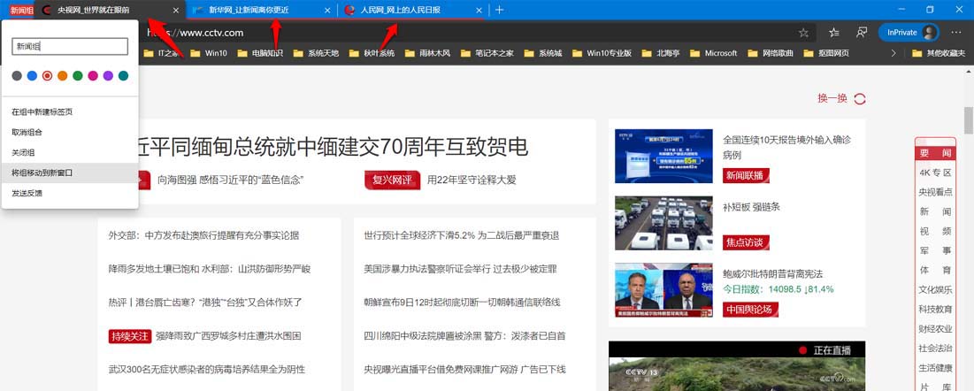This screenshot has height=391, width=974.
Task: Open the Win10专业版 favorites folder
Action: [602, 53]
